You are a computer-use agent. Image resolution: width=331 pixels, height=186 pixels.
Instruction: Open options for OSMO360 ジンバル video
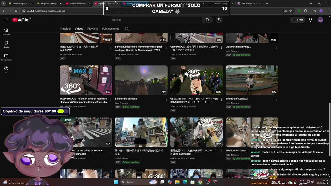221,99
